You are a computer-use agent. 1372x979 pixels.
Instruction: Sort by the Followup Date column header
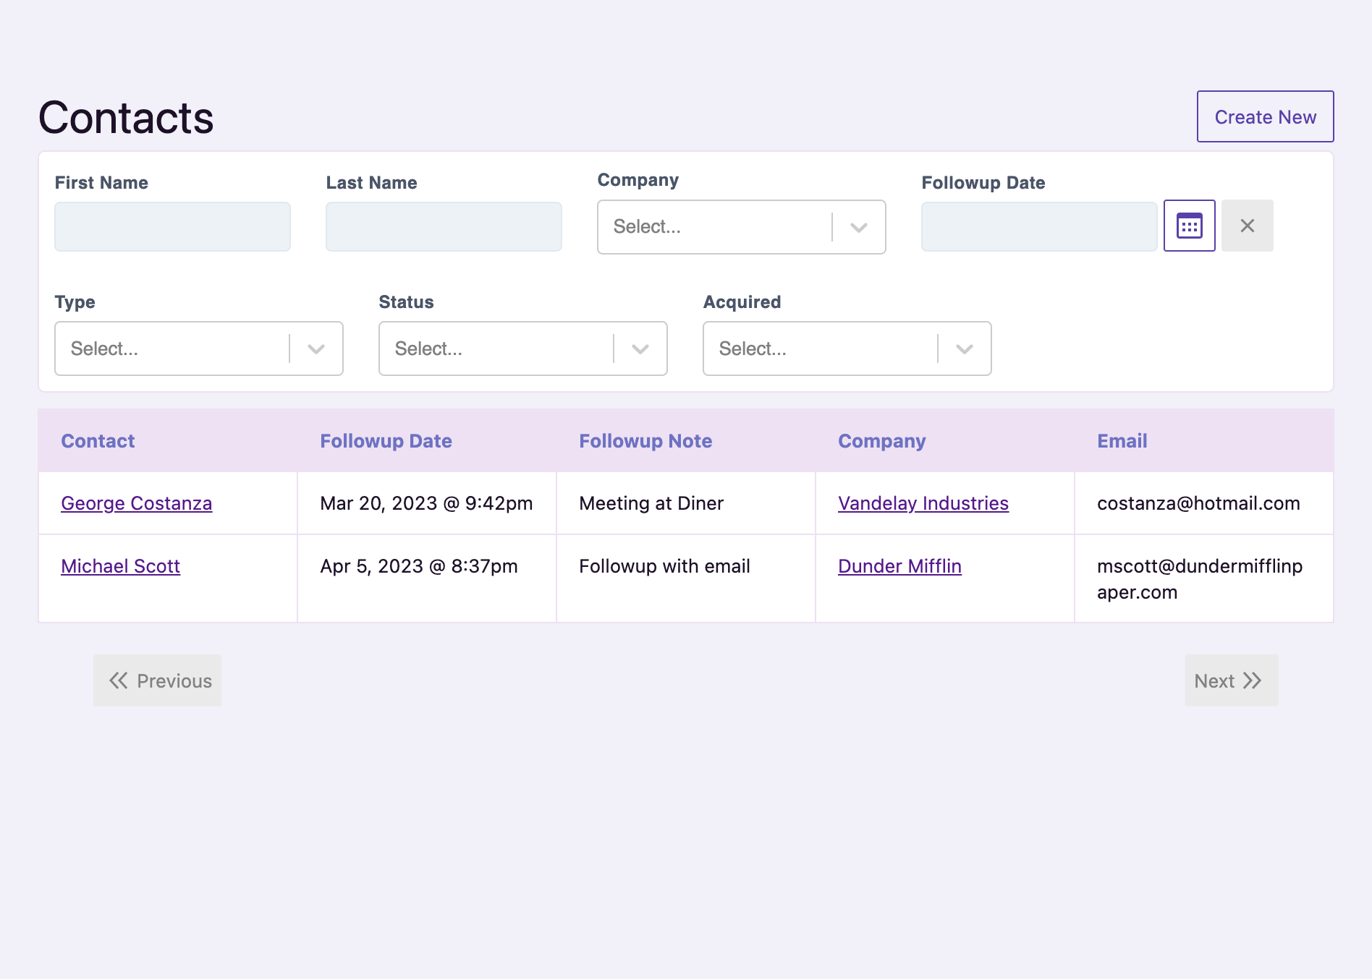point(386,440)
